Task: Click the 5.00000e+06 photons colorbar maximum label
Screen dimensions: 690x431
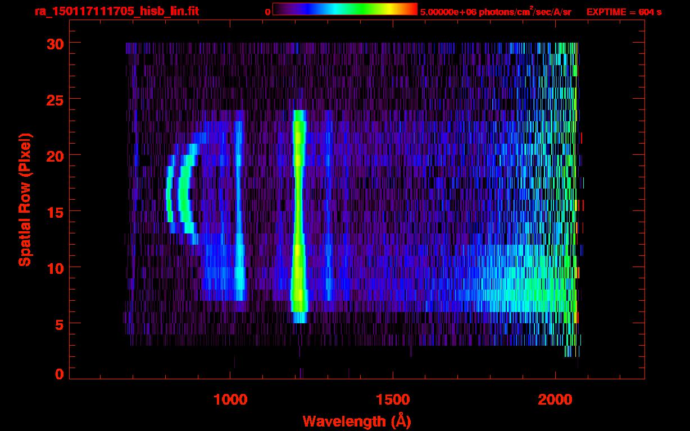Action: pyautogui.click(x=496, y=12)
